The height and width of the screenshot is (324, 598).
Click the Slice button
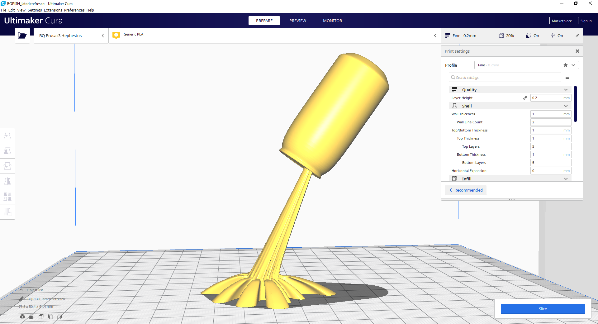coord(543,309)
